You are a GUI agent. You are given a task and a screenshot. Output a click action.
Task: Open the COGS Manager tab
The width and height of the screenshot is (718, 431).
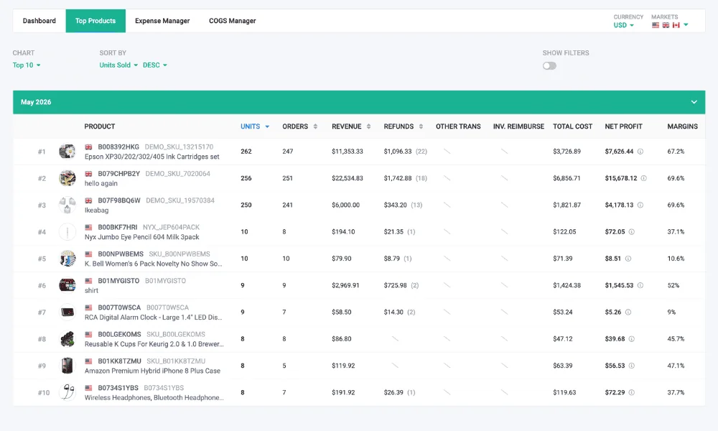click(x=232, y=21)
